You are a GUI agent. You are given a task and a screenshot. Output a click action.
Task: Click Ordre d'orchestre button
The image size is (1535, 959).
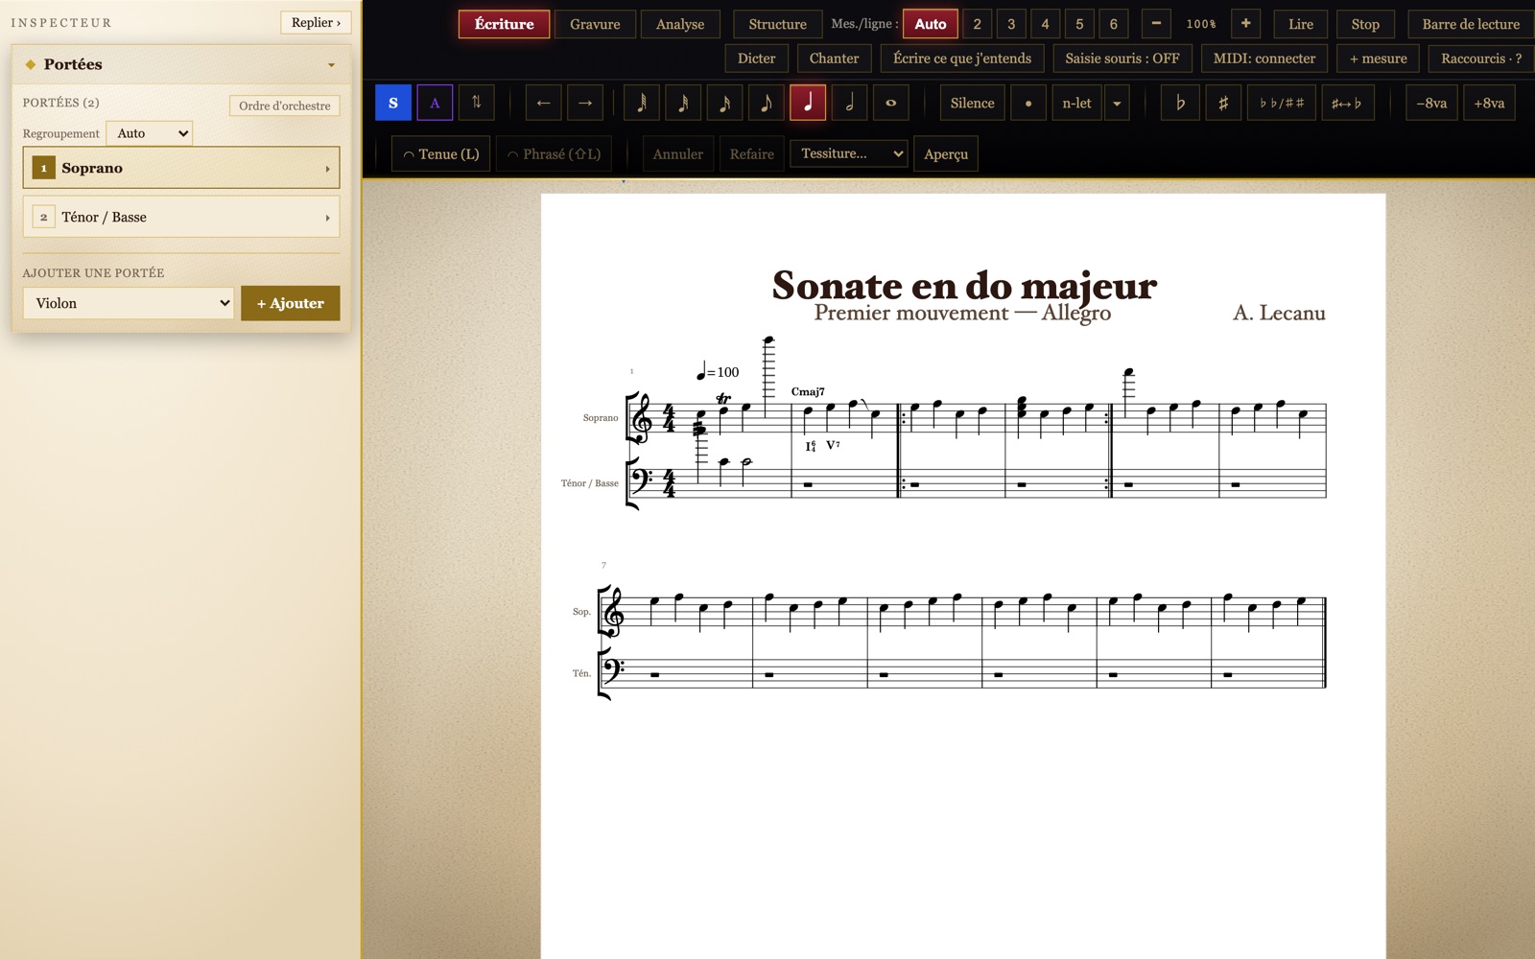(x=285, y=105)
